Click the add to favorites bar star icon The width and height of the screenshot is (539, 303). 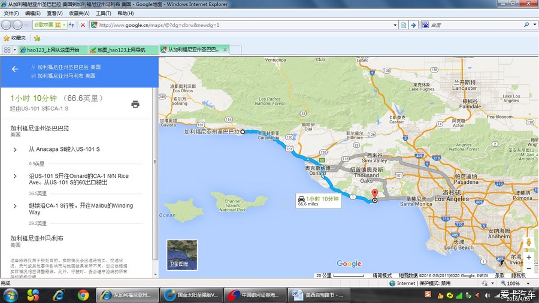click(37, 38)
